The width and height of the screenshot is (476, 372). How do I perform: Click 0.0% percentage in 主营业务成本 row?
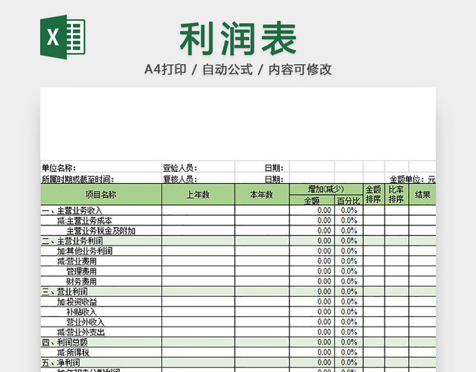tap(349, 220)
